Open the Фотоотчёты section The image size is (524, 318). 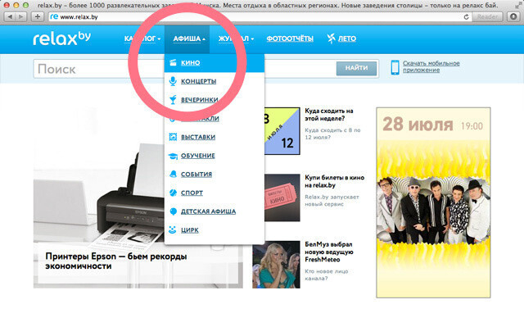tap(290, 39)
